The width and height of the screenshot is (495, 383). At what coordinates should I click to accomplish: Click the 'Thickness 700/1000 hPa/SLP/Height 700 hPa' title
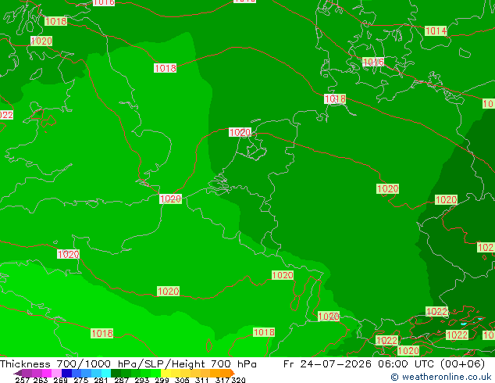[128, 364]
